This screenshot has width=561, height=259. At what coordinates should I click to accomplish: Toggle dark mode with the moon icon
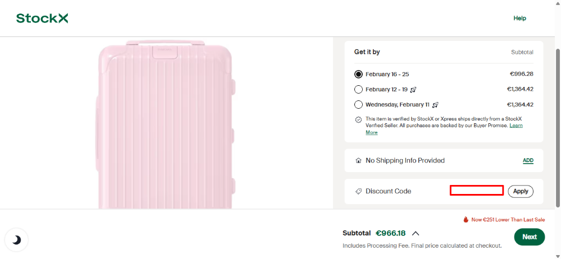pyautogui.click(x=16, y=240)
